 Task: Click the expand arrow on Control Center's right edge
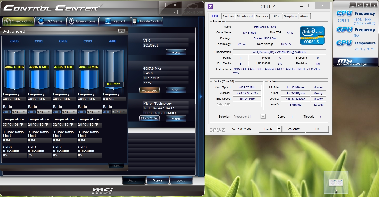click(x=201, y=96)
